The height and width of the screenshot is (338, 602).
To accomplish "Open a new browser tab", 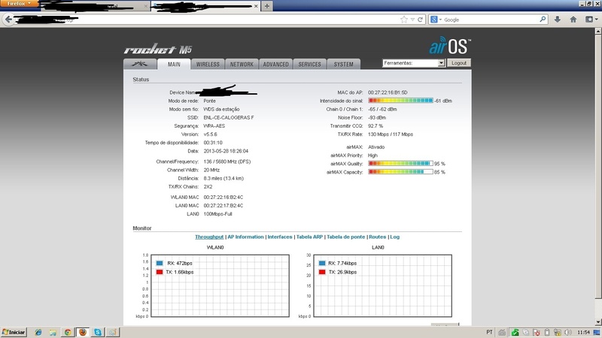I will 267,6.
